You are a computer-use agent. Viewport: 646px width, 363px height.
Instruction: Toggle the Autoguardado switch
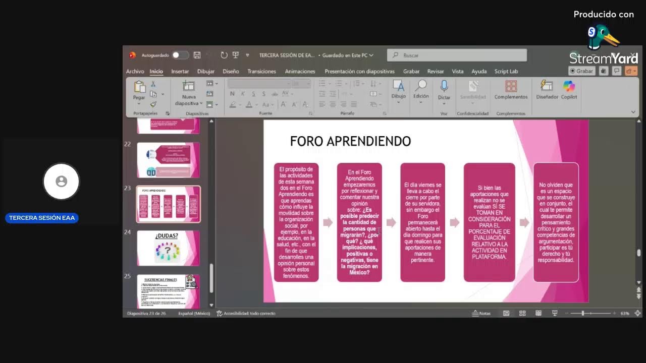(x=180, y=55)
